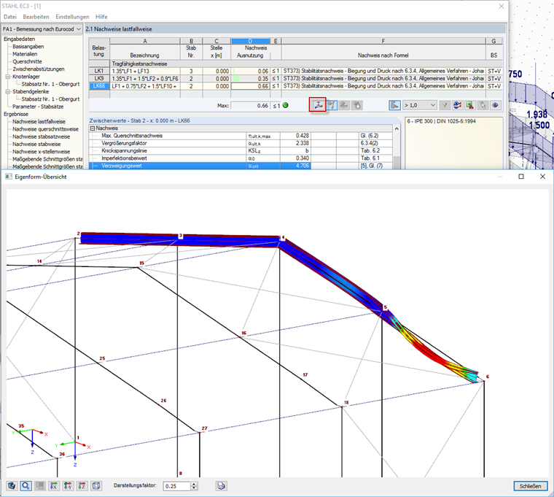Decrease Darstellungsfaktor with down spinner

[194, 488]
